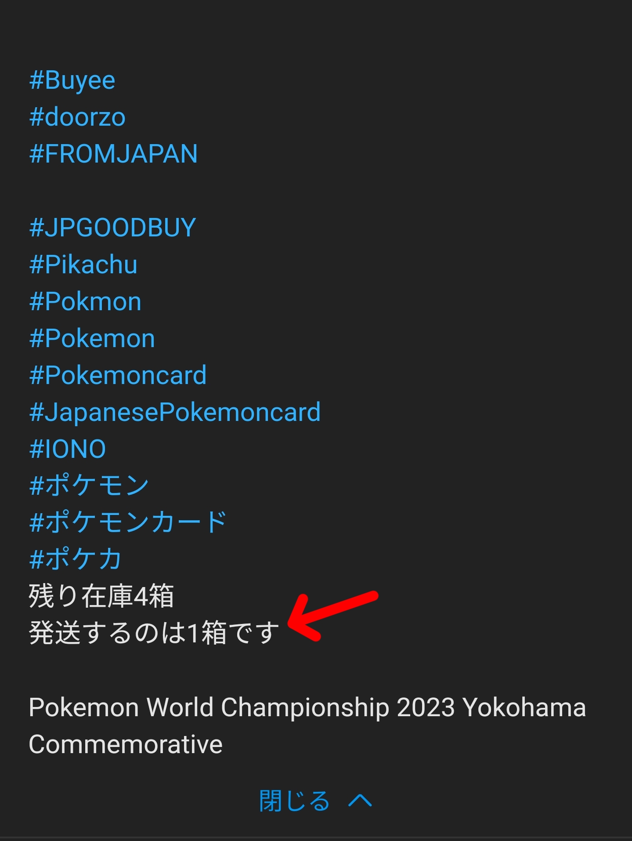Tap the #ポケモンカード hashtag link
Image resolution: width=632 pixels, height=841 pixels.
click(128, 523)
